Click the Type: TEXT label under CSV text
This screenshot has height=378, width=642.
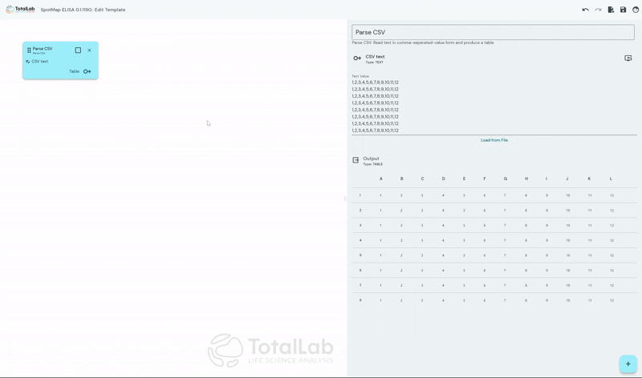point(374,62)
